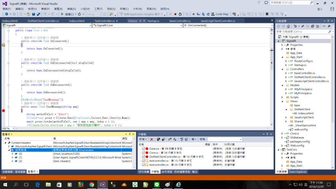Click Navigate Backward arrow in toolbar

(7, 14)
